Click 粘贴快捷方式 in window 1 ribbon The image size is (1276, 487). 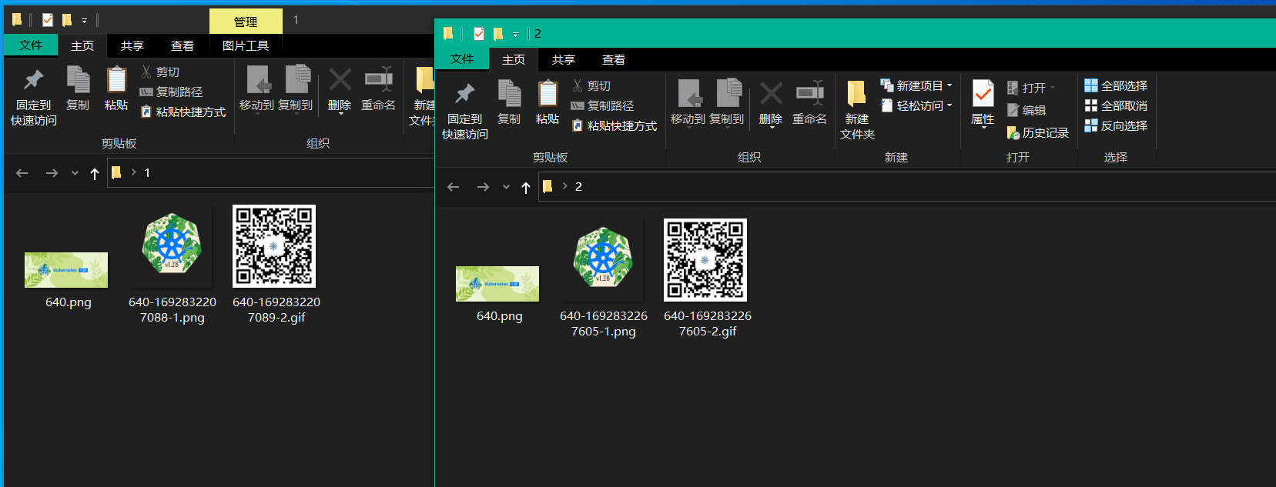pyautogui.click(x=183, y=112)
